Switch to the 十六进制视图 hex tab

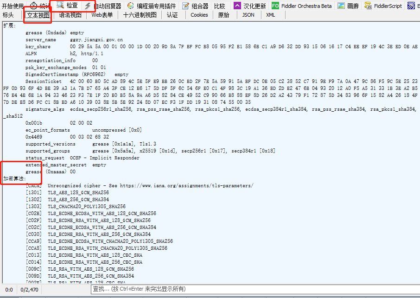[140, 15]
